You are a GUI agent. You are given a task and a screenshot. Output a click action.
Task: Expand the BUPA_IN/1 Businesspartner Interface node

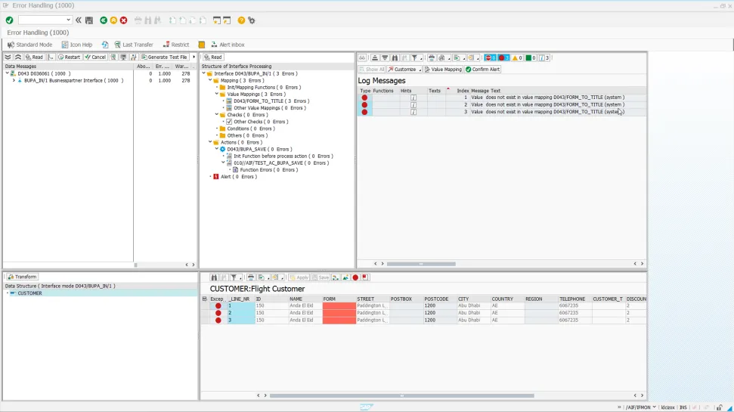13,80
